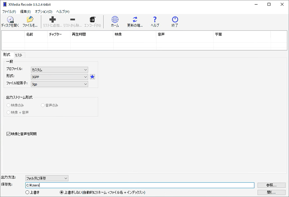
Task: Open the Home (ホーム) globe icon
Action: click(x=115, y=19)
